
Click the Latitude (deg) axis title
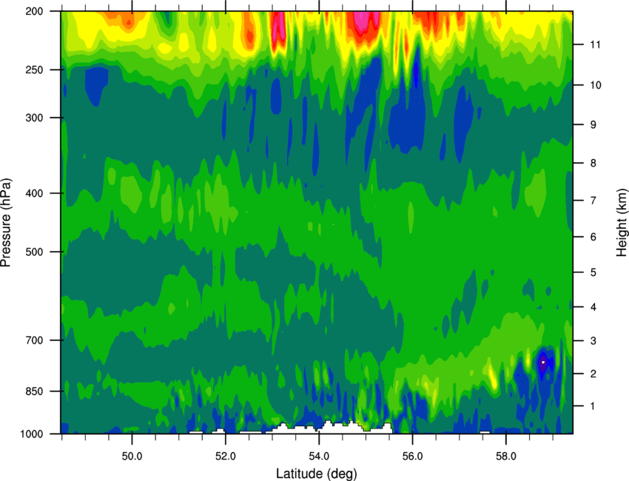pyautogui.click(x=317, y=474)
